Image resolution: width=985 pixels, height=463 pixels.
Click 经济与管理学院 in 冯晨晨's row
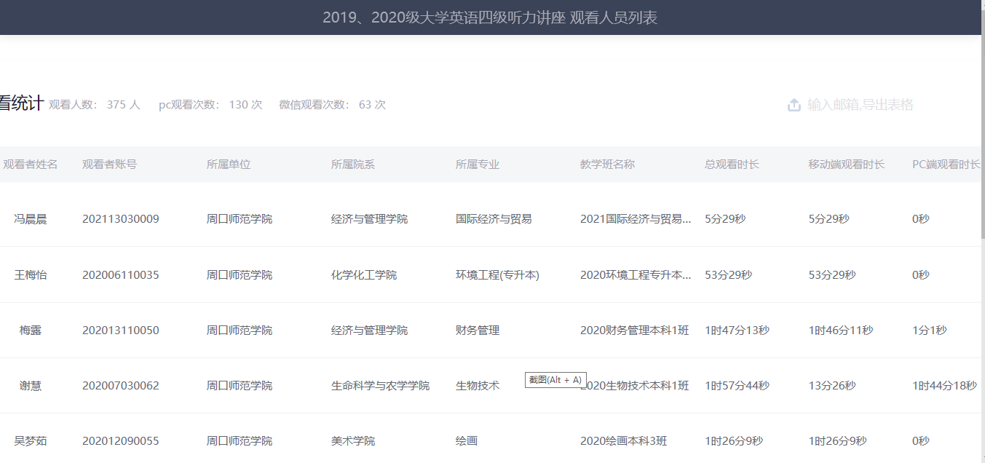[369, 219]
